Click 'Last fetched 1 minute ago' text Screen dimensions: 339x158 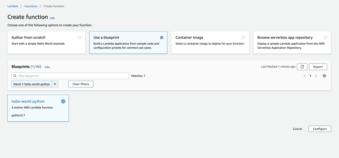(278, 67)
